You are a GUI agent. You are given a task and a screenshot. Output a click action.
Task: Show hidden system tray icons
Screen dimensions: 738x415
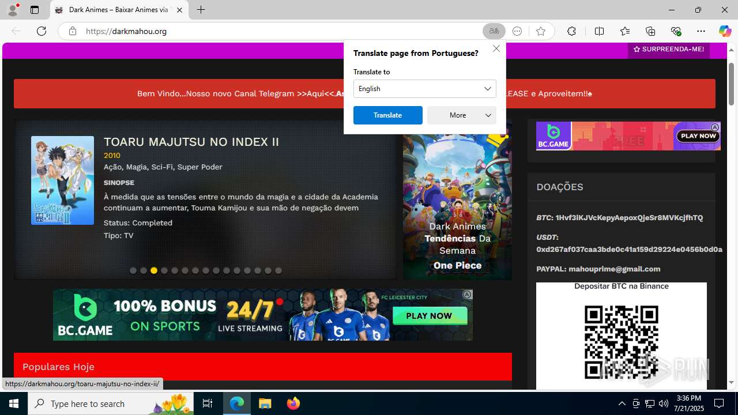[622, 403]
